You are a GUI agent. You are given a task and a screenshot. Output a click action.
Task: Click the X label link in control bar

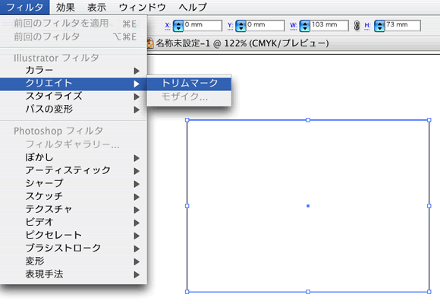point(168,26)
